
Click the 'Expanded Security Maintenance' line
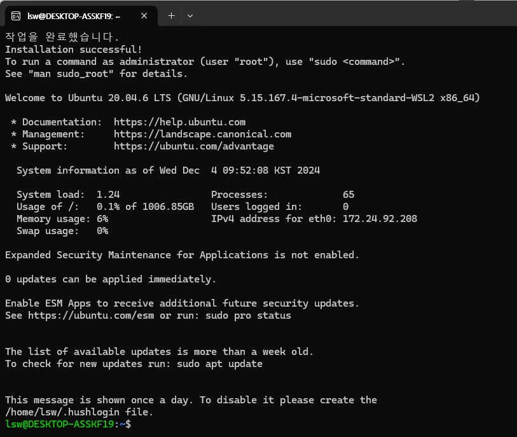(182, 255)
